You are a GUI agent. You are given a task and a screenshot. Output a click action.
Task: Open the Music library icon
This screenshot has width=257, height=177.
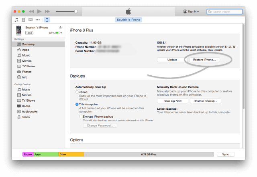pos(16,20)
